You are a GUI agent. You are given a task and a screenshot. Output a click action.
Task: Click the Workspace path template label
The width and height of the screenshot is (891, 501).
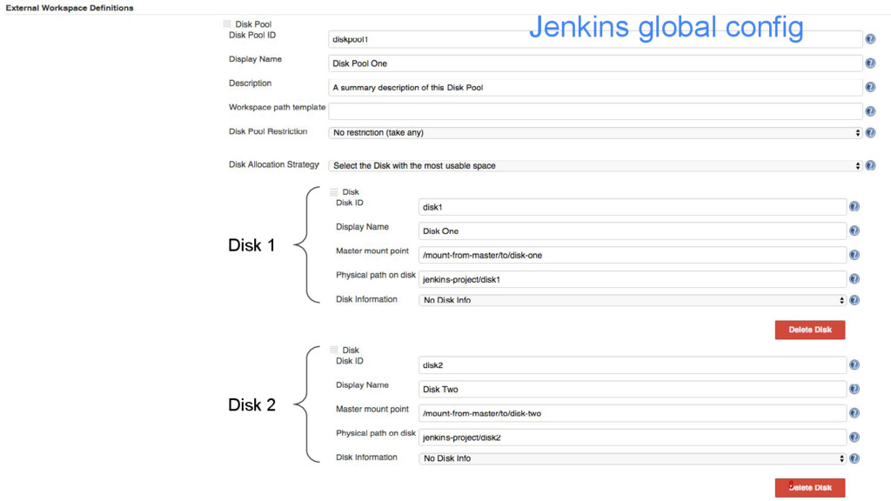[277, 107]
